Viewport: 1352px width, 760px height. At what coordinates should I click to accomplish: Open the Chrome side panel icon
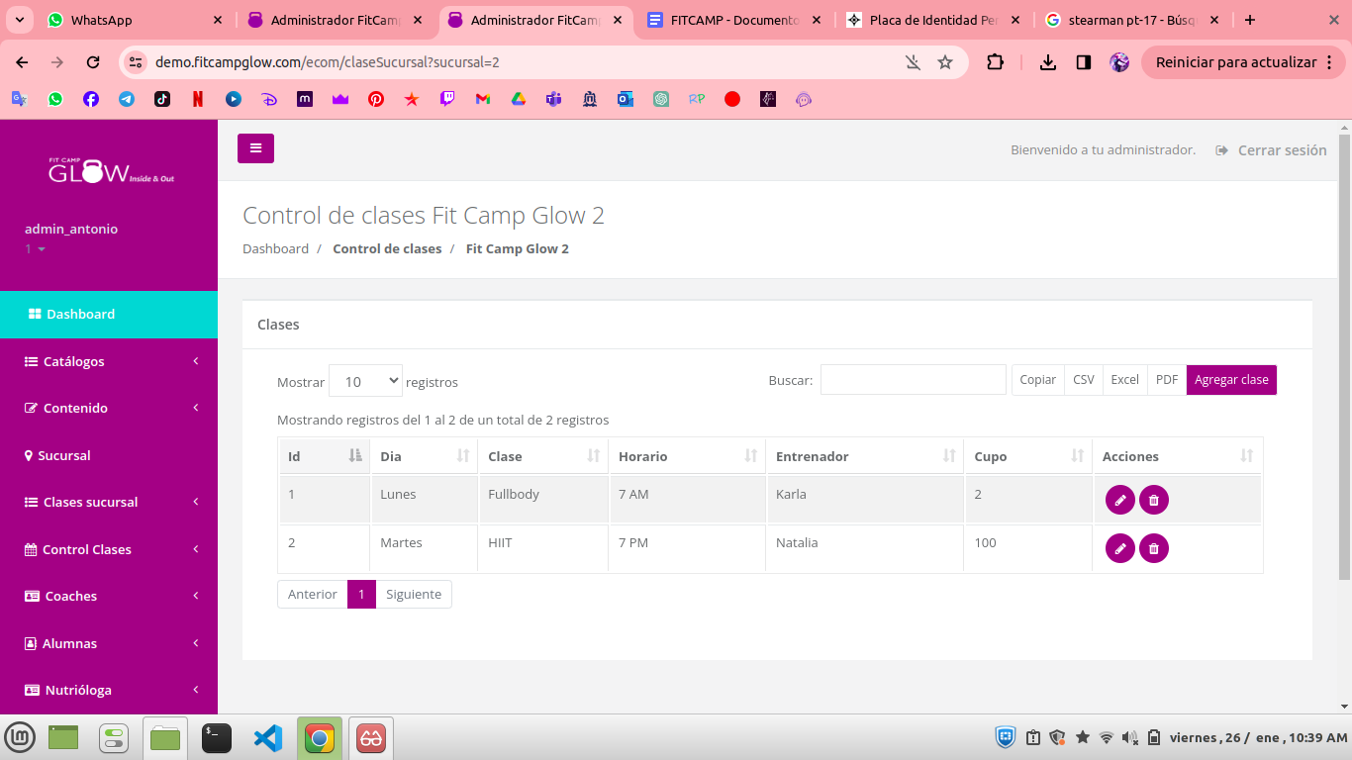coord(1084,62)
